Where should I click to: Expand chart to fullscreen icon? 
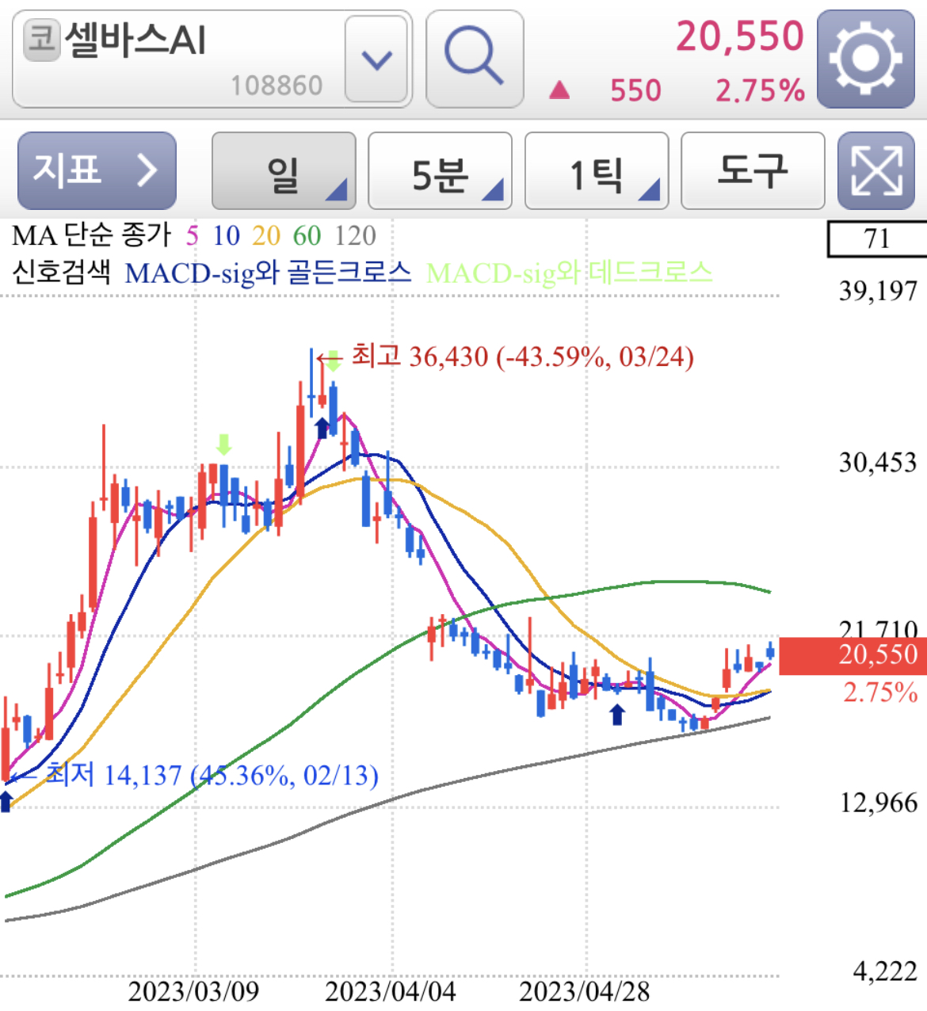click(x=876, y=170)
